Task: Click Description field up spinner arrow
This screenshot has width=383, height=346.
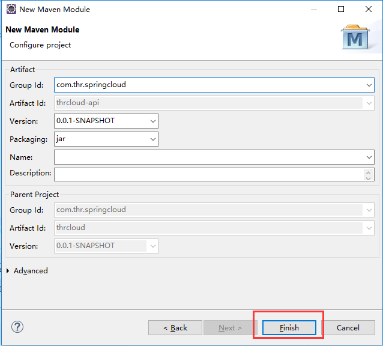Action: pyautogui.click(x=369, y=172)
